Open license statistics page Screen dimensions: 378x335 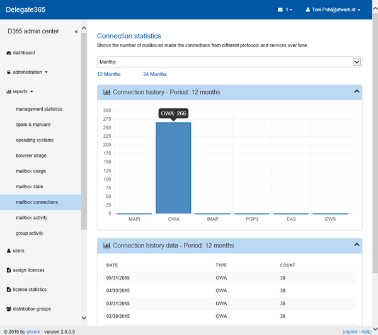point(30,290)
